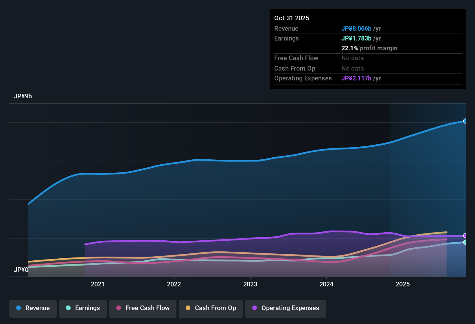The image size is (475, 324).
Task: Click the purple Operating Expenses legend dot
Action: point(255,308)
